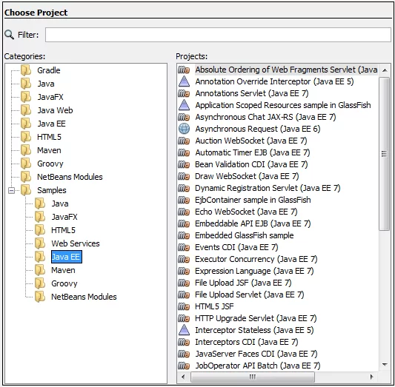Click icon for Absolute Ordering of Web Fragments Servlet
Image resolution: width=395 pixels, height=387 pixels.
pyautogui.click(x=184, y=70)
